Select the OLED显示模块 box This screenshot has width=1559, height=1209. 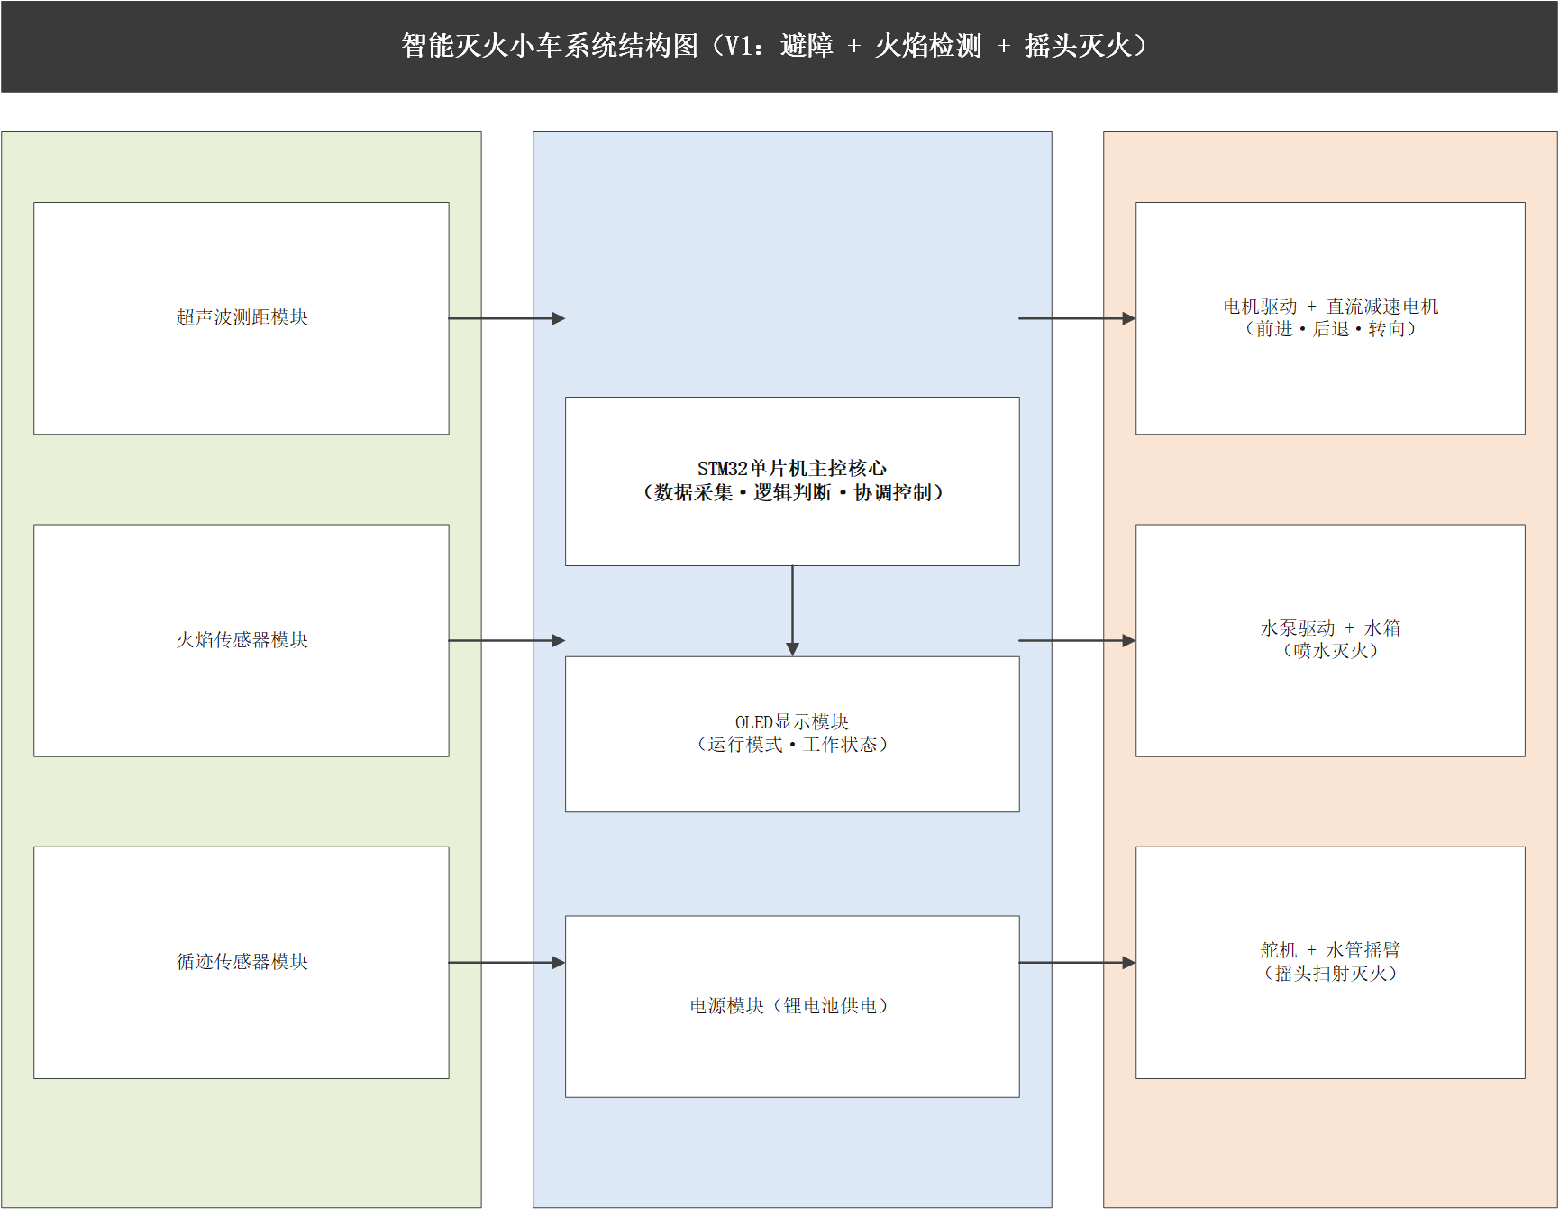(x=792, y=734)
